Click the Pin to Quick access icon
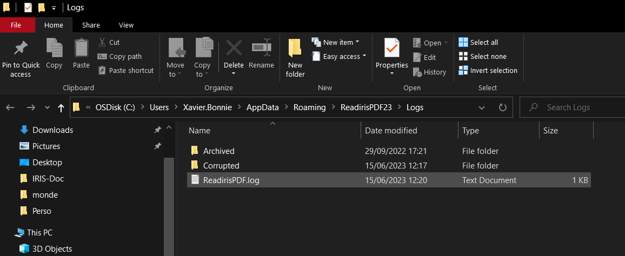Viewport: 625px width, 256px height. click(x=21, y=49)
